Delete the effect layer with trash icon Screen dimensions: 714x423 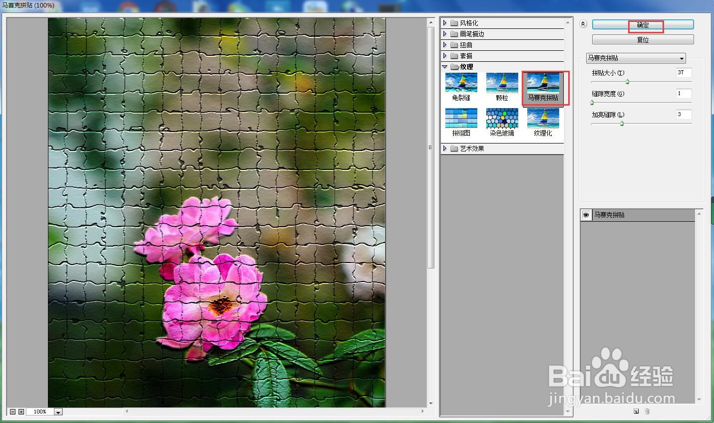pos(647,411)
